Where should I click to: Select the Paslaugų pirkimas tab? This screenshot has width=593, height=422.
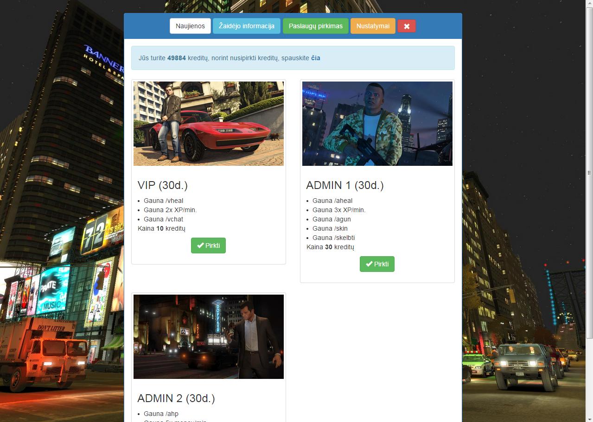316,26
